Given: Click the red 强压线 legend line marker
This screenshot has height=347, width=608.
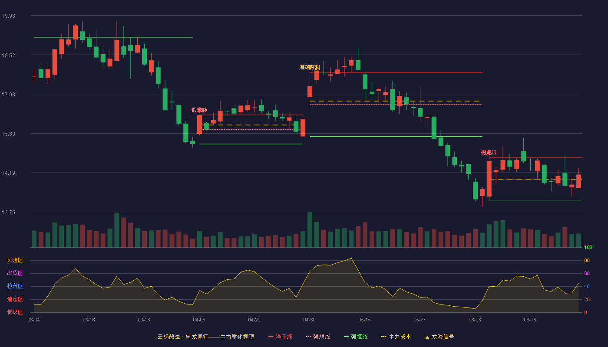Looking at the screenshot, I should (271, 337).
